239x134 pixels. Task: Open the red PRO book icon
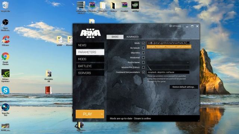pyautogui.click(x=49, y=90)
